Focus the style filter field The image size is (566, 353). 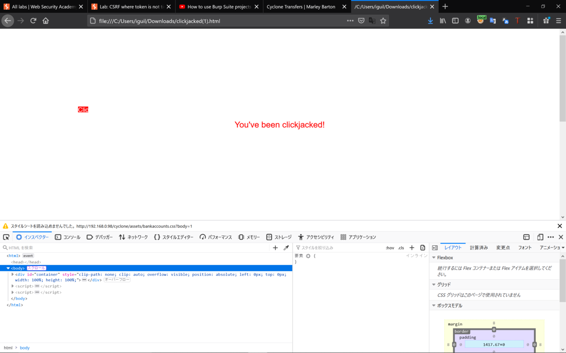pyautogui.click(x=340, y=248)
